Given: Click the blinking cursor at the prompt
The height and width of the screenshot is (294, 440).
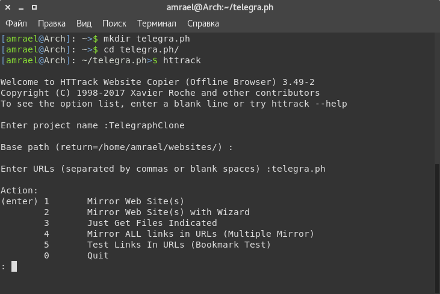Looking at the screenshot, I should pos(14,266).
